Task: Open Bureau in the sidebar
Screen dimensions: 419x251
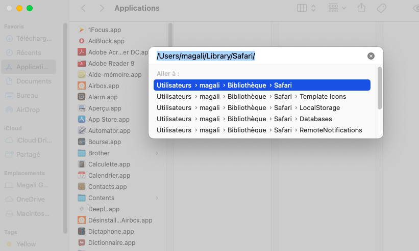Action: [29, 95]
